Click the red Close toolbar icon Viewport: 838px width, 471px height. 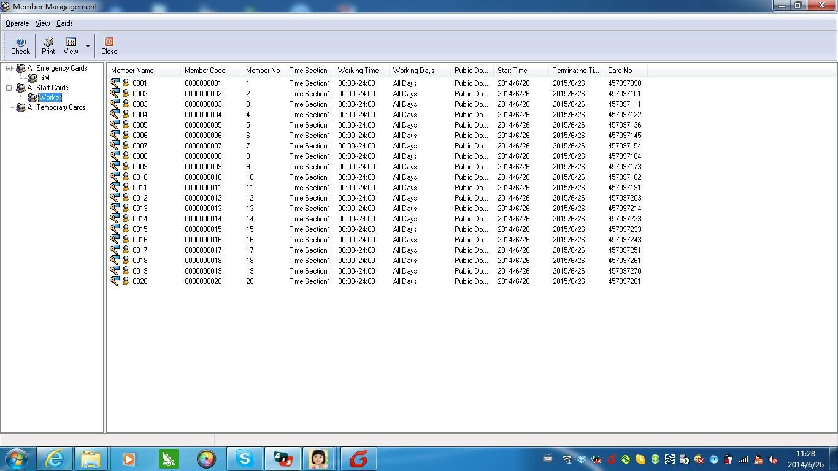point(109,42)
